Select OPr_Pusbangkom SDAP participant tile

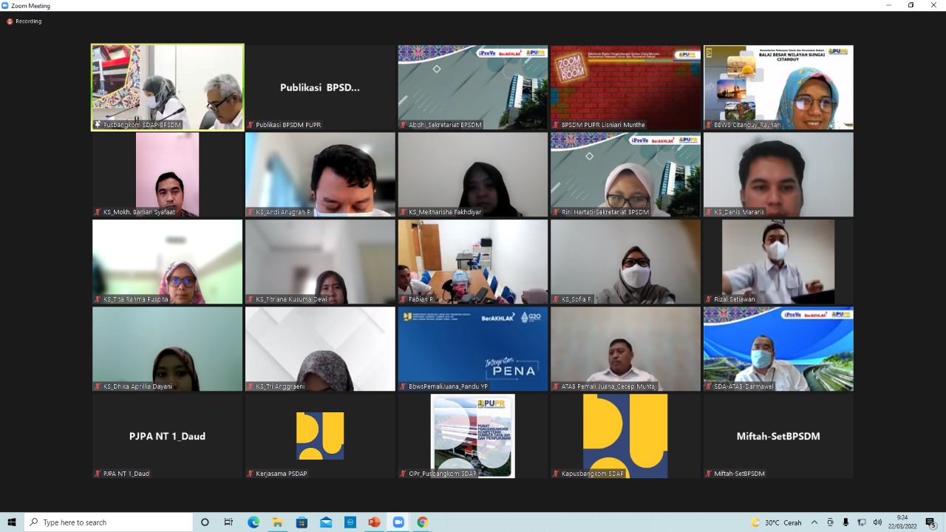(x=473, y=436)
